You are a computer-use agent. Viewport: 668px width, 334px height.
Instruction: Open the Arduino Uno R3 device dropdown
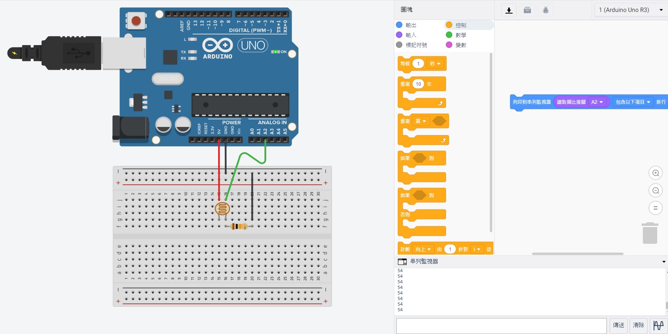630,10
